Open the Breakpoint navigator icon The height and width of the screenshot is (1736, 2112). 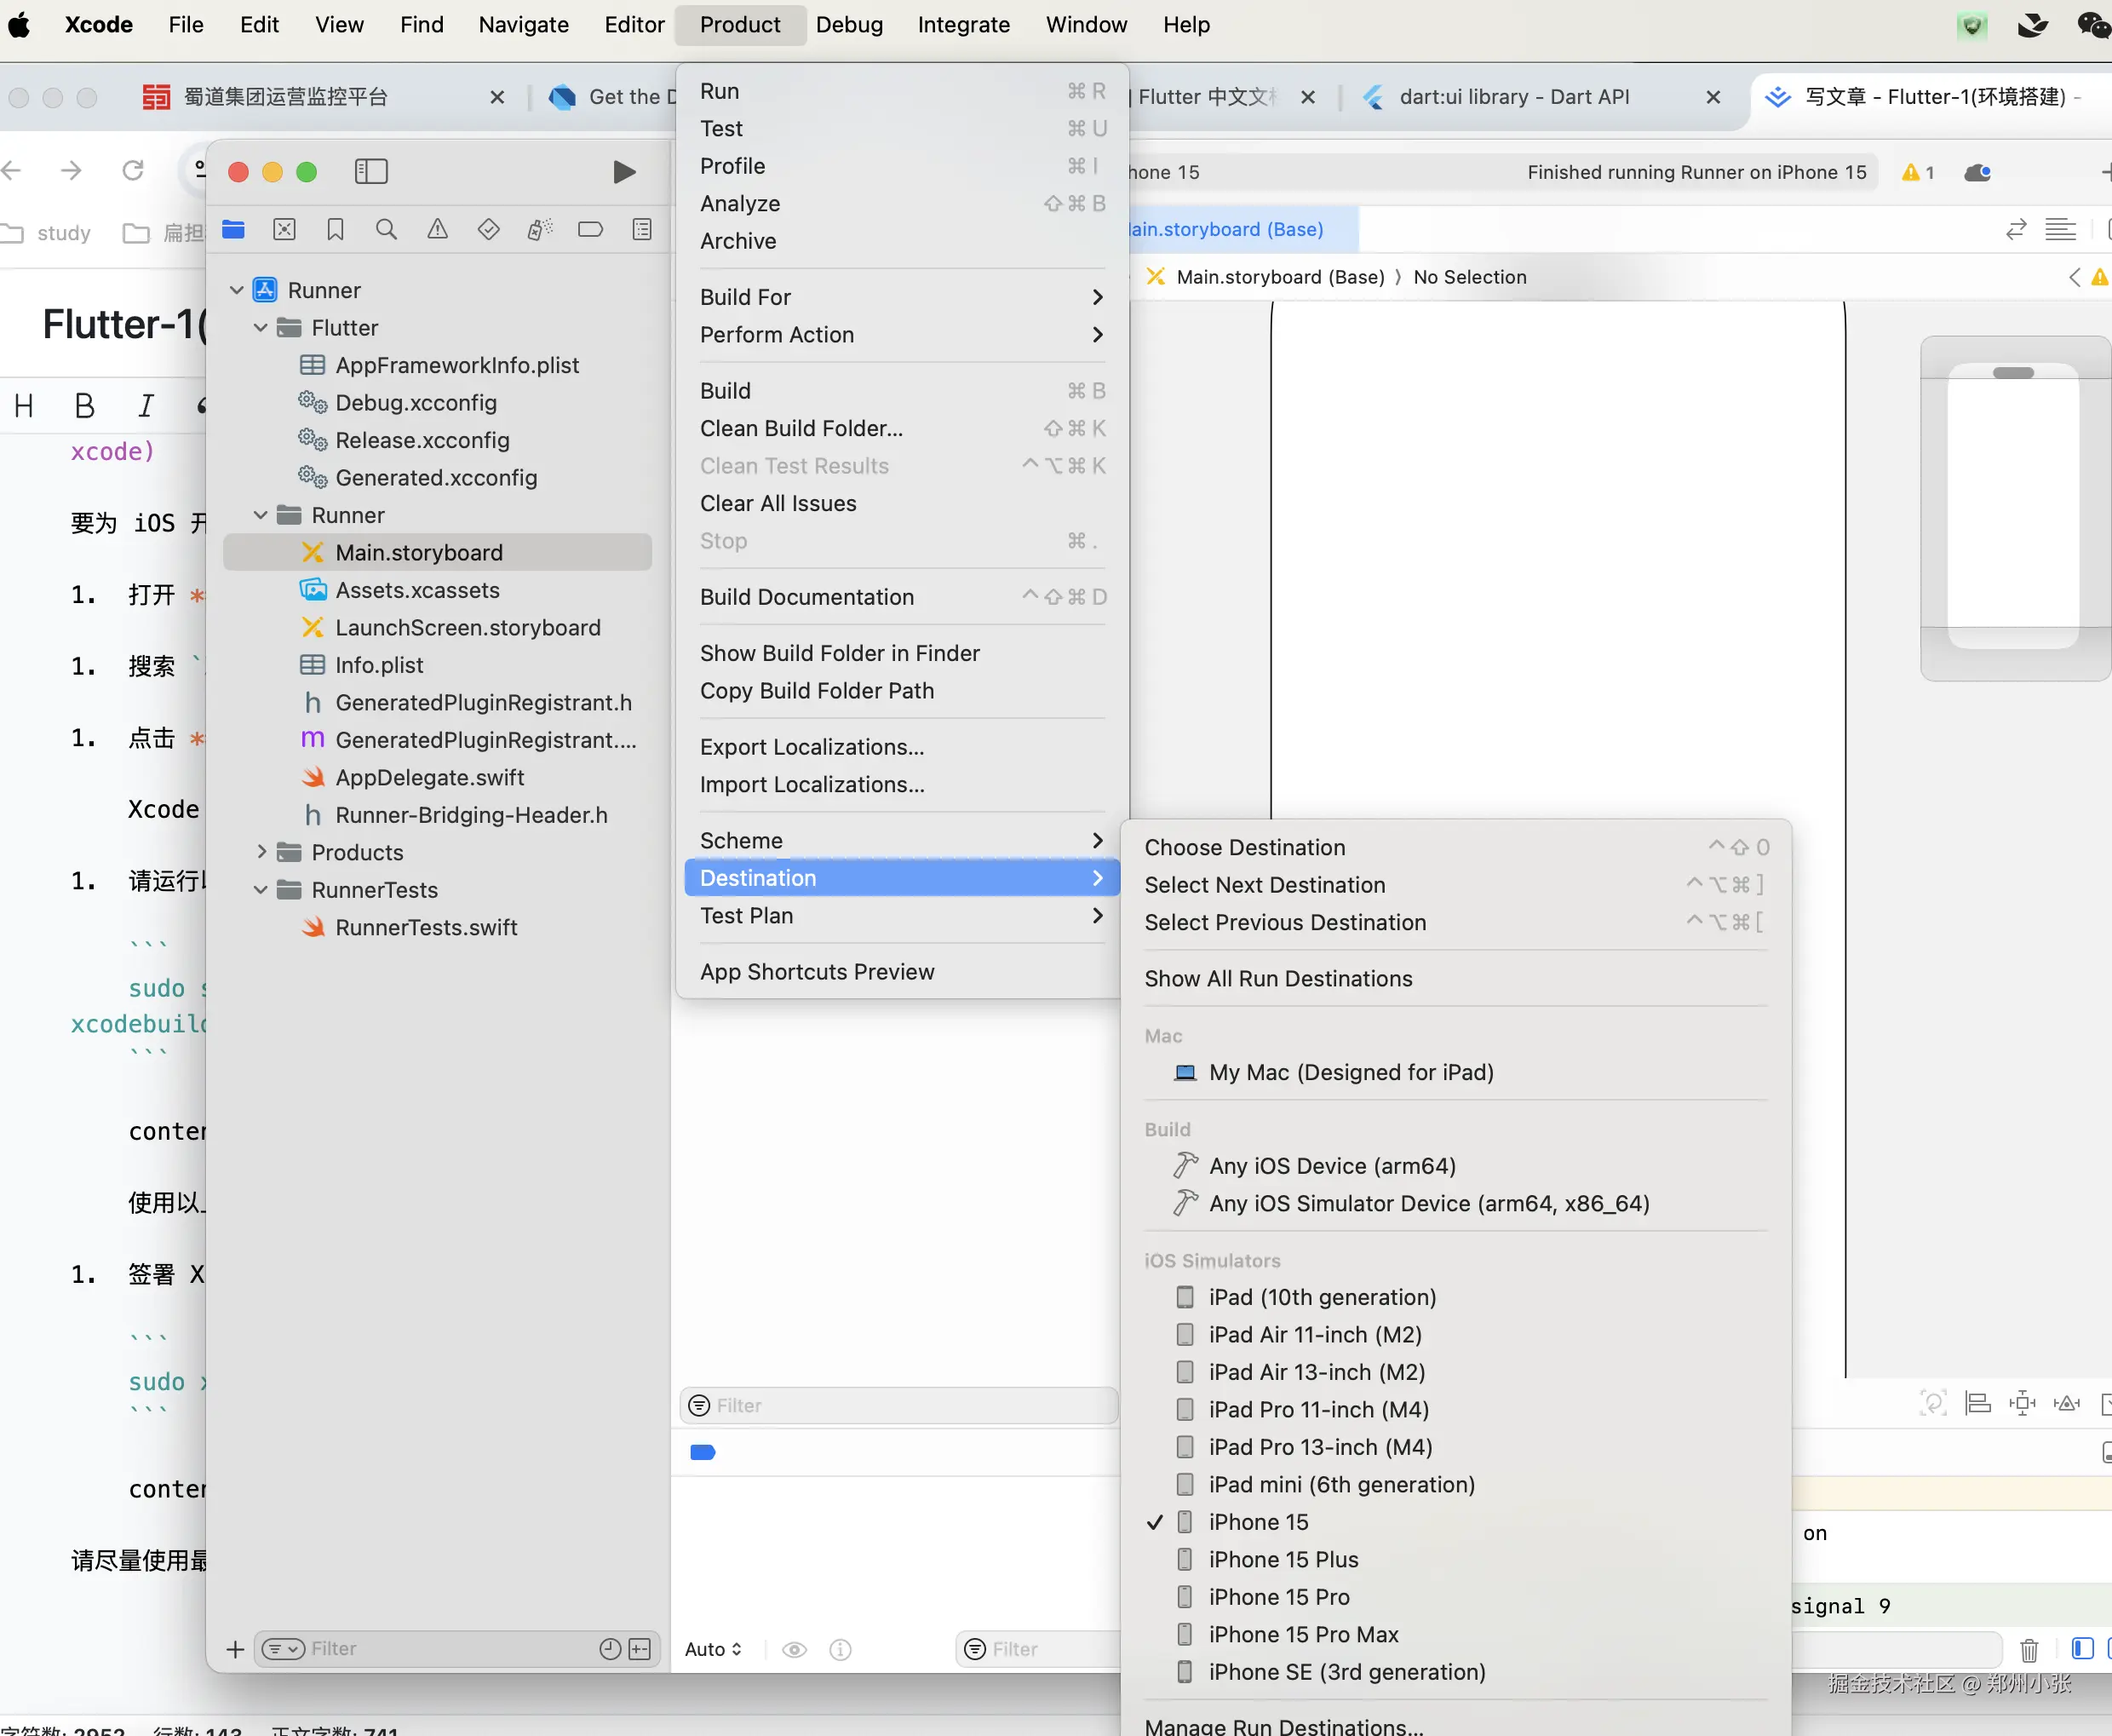coord(589,230)
